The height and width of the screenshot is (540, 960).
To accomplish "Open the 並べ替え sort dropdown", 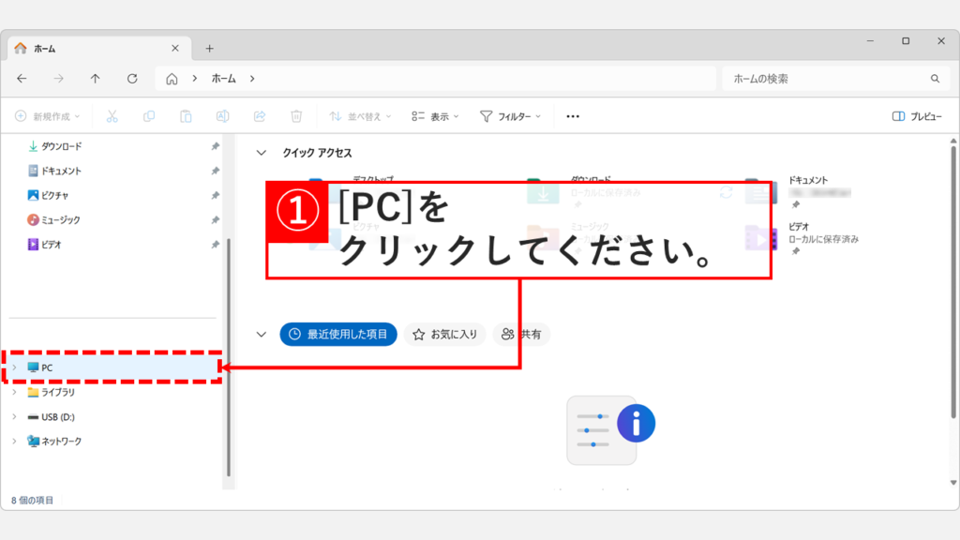I will pos(360,116).
